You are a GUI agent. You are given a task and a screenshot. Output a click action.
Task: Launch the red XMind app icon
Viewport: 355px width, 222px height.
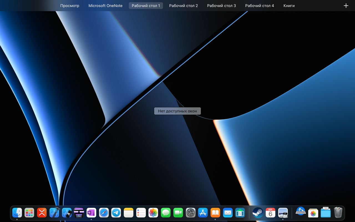tap(42, 213)
